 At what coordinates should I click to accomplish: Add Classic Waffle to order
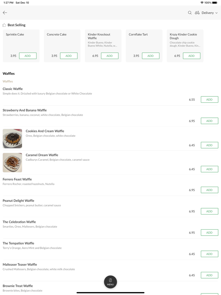209,99
